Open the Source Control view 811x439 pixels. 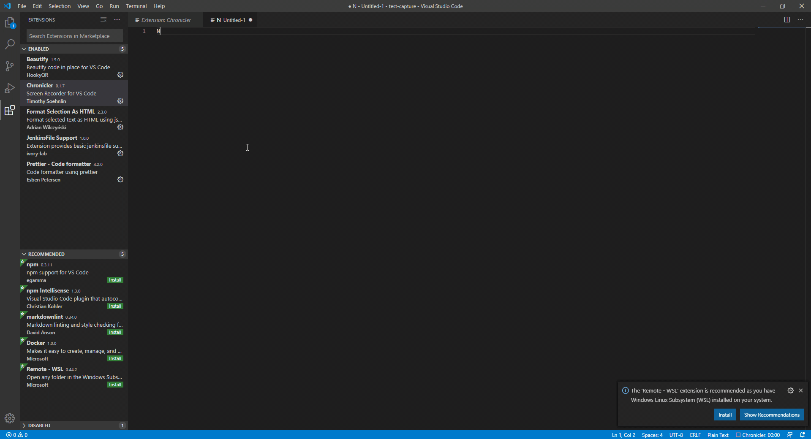coord(10,66)
